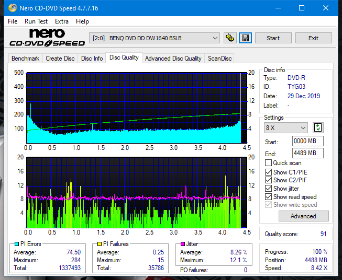Image resolution: width=342 pixels, height=280 pixels.
Task: Uncheck Show C2/PIF checkbox
Action: click(x=268, y=180)
